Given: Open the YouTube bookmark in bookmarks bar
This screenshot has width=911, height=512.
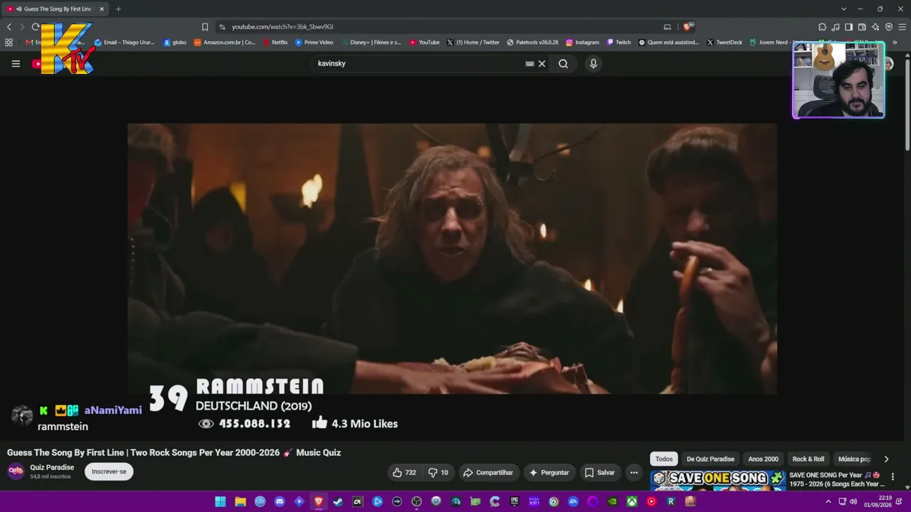Looking at the screenshot, I should (424, 43).
